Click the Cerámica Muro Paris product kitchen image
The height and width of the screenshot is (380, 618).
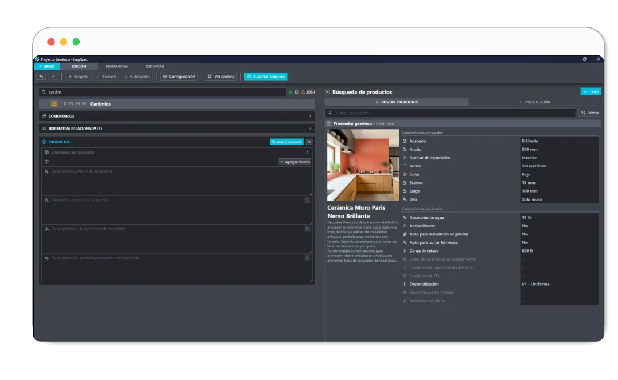363,165
